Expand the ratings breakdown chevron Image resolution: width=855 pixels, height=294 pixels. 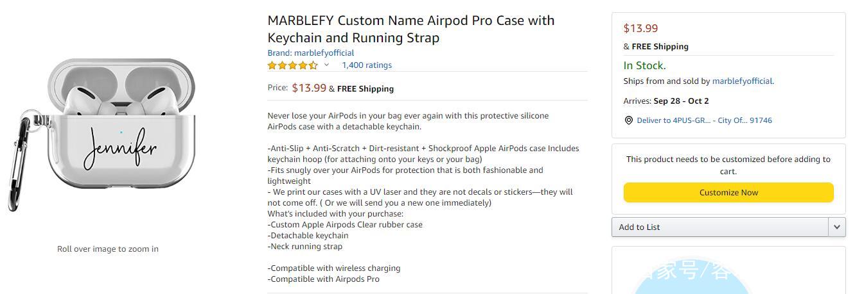(326, 65)
